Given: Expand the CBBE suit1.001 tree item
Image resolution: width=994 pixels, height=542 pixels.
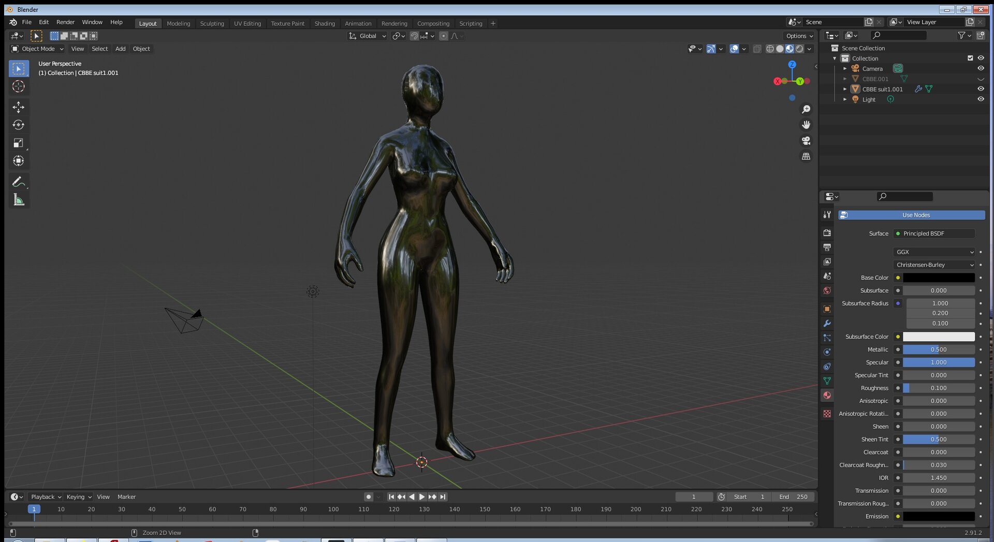Looking at the screenshot, I should coord(845,89).
